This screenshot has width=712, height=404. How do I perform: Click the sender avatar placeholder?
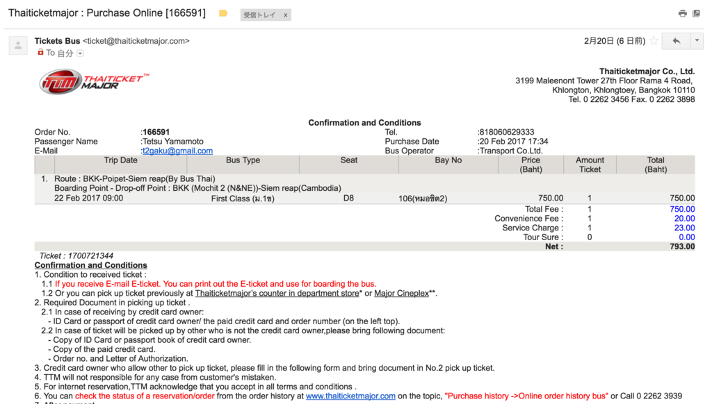[18, 45]
